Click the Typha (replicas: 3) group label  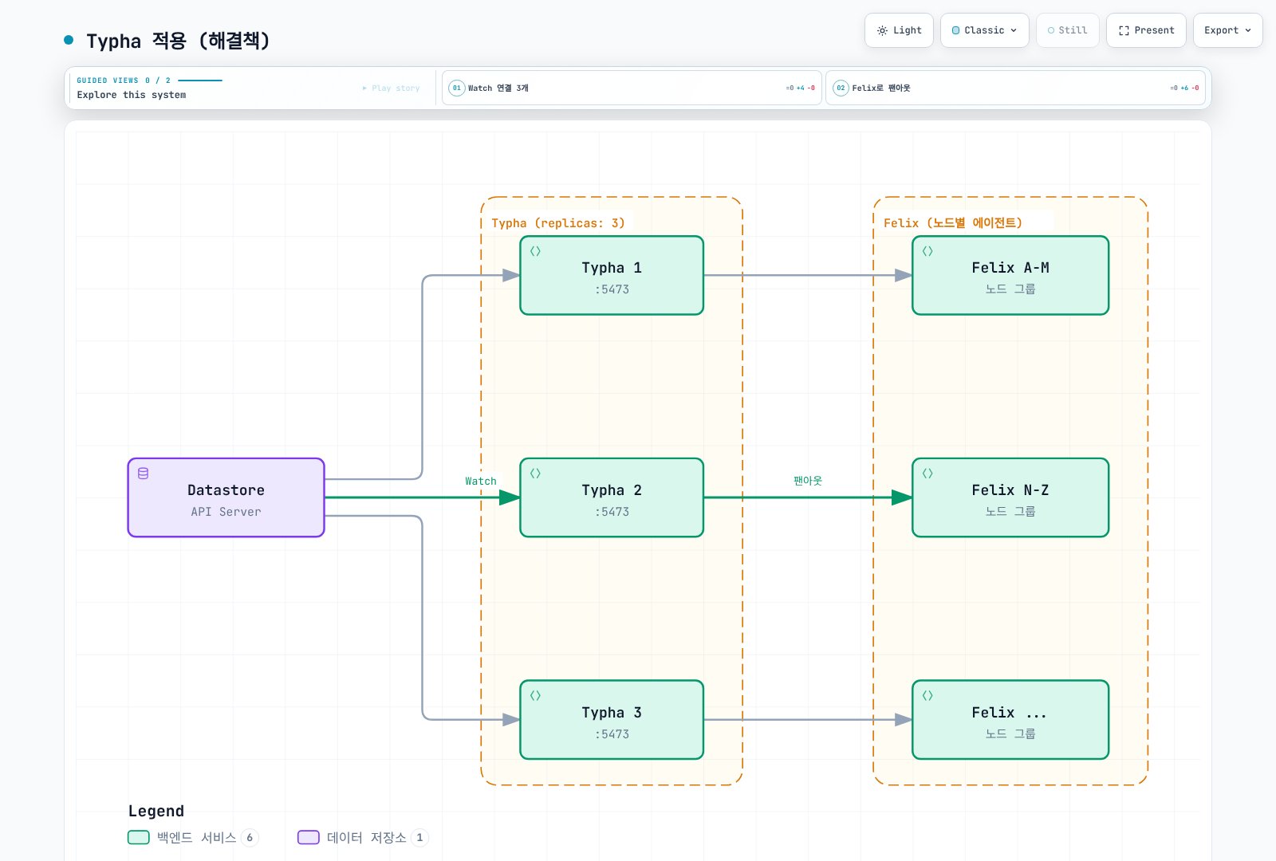point(558,223)
